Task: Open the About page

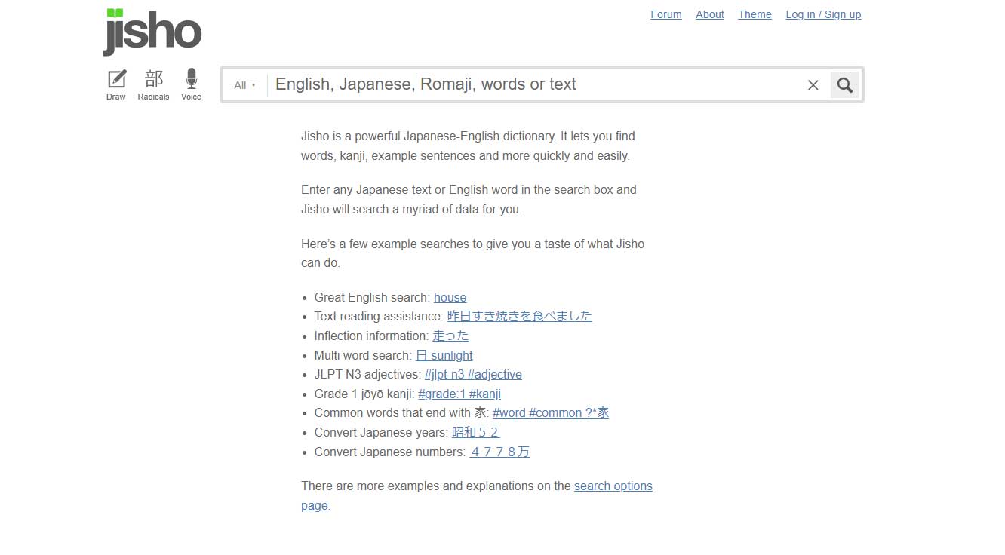Action: (710, 14)
